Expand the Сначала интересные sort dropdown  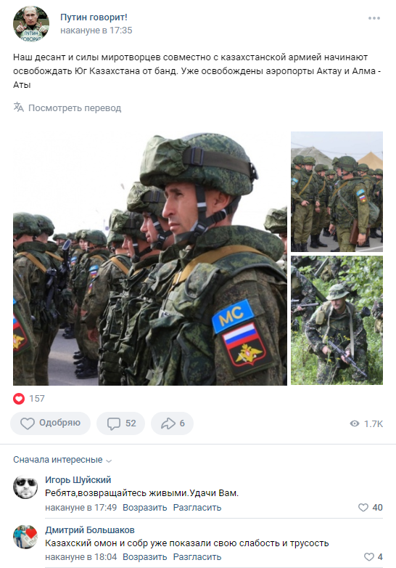(x=62, y=460)
